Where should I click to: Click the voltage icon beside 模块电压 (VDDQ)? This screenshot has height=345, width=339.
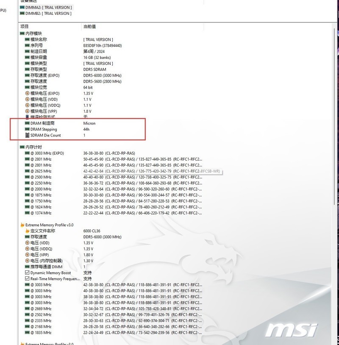(x=27, y=105)
